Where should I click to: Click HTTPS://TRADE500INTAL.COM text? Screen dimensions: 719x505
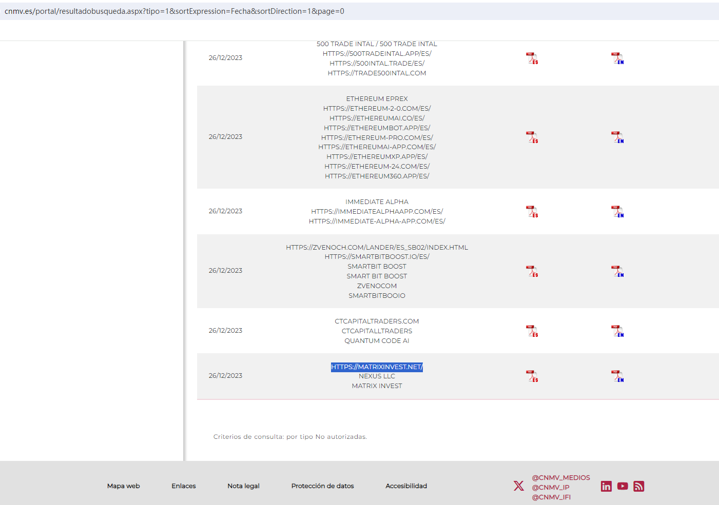(377, 73)
